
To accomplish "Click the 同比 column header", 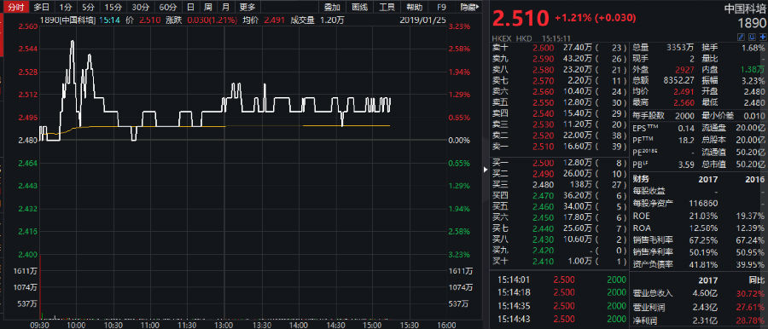I will [757, 280].
